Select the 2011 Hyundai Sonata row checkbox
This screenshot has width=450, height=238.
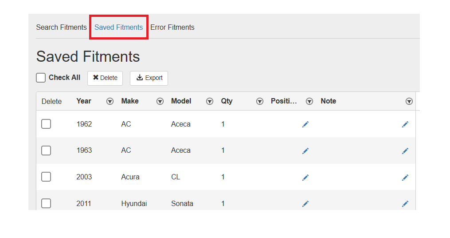tap(46, 203)
